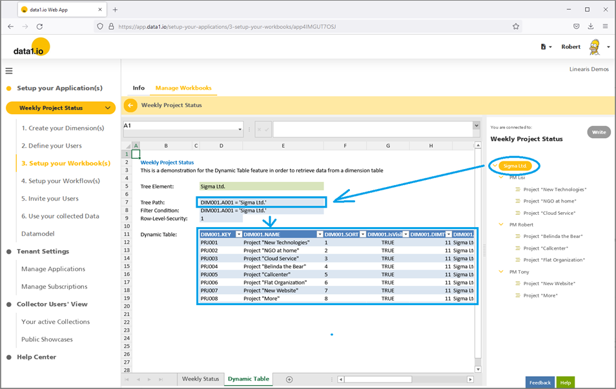Reload the page in browser
The height and width of the screenshot is (389, 616).
(x=39, y=26)
